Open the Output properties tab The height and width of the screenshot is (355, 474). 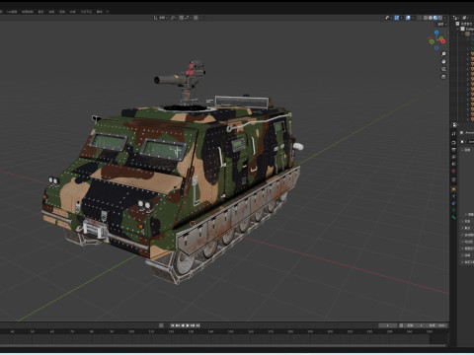454,150
